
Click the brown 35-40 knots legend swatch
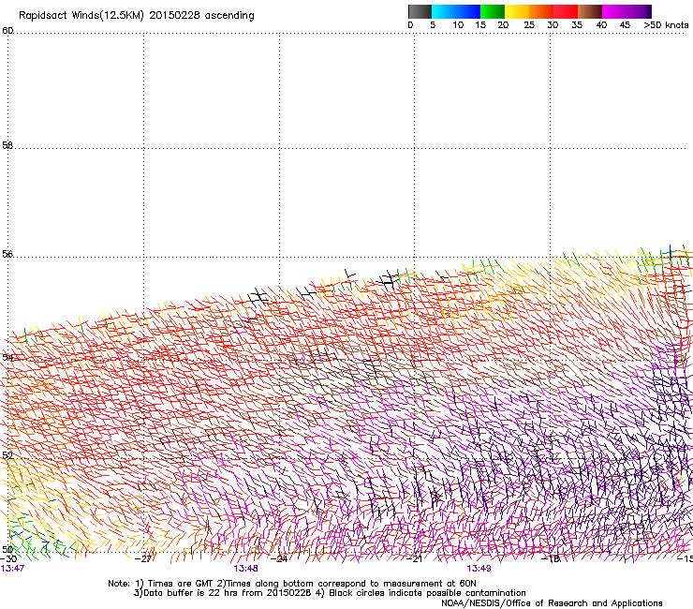[590, 11]
